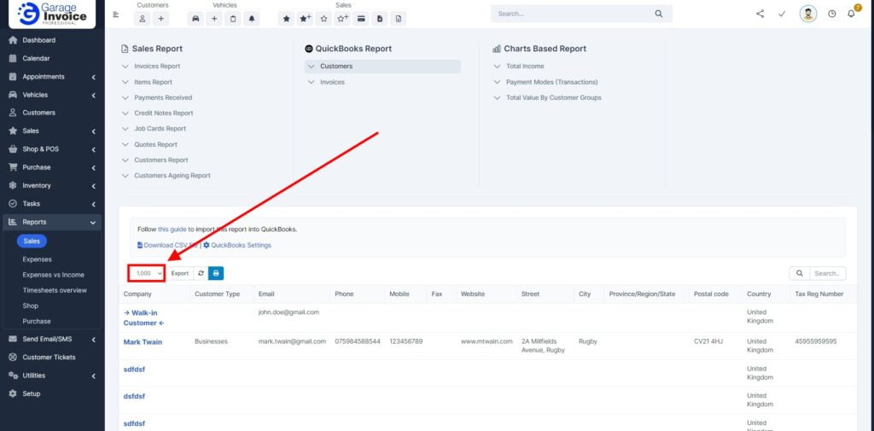Click the 'this guide' link

tap(172, 230)
